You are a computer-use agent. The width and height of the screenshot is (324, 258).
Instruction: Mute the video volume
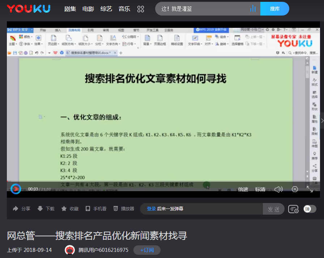(278, 189)
